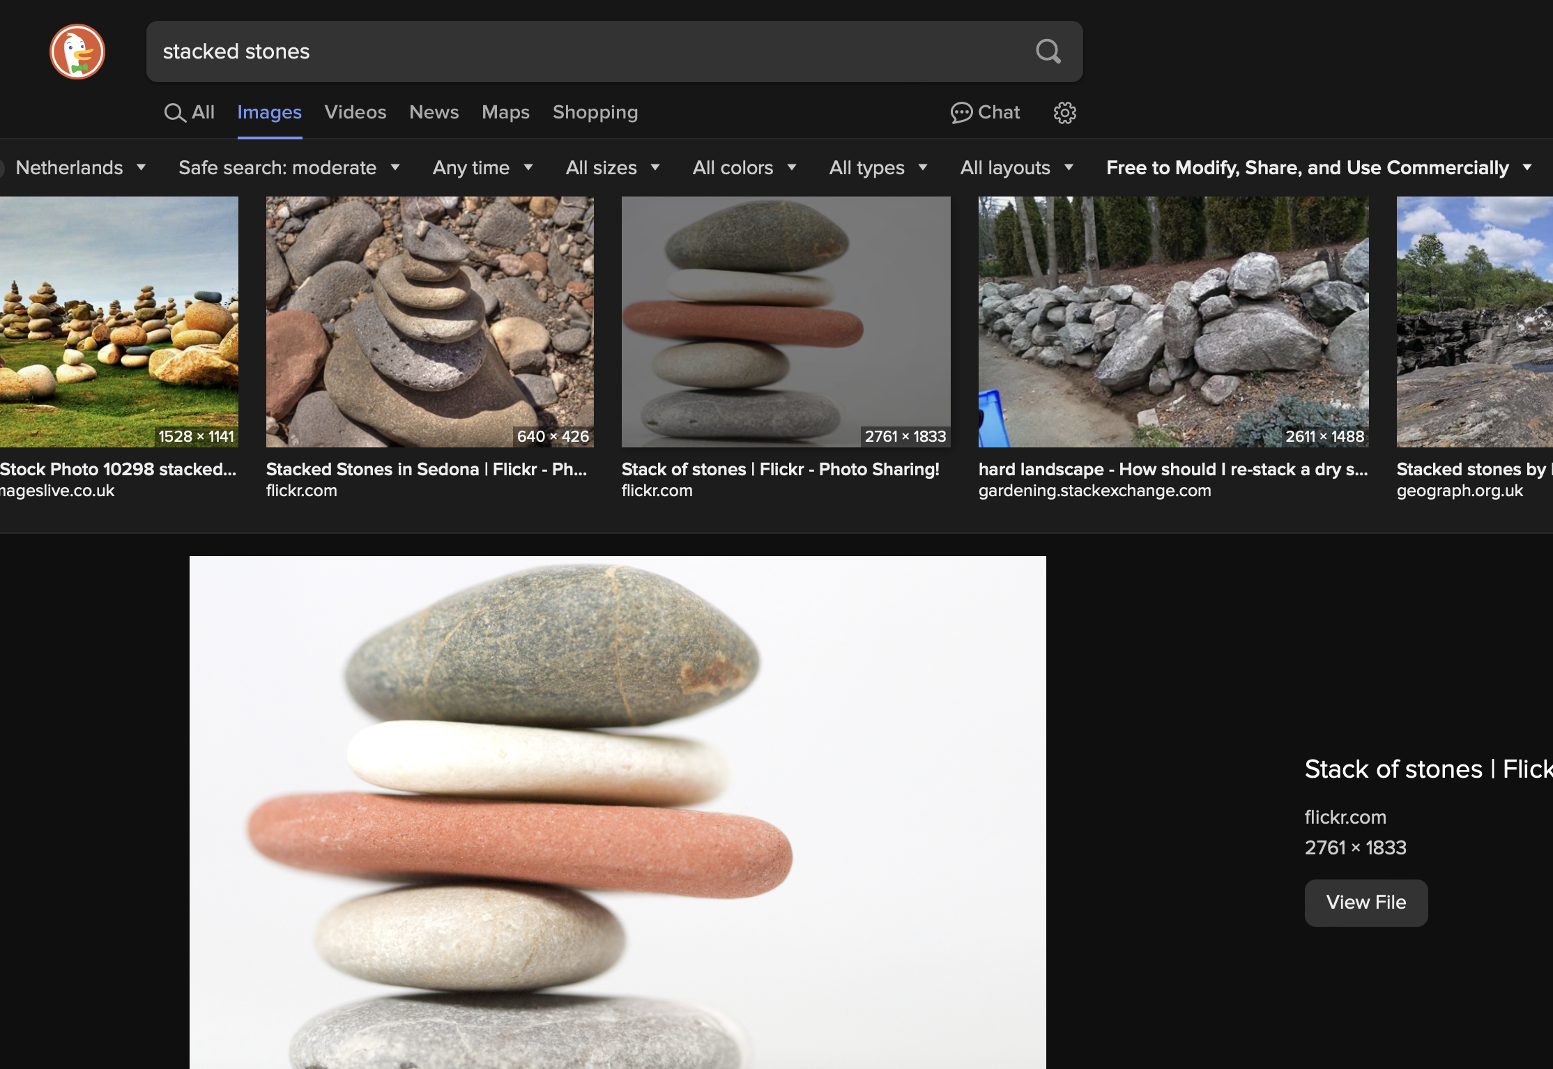Viewport: 1553px width, 1069px height.
Task: Open the Stack of stones Flickr title link
Action: 781,469
